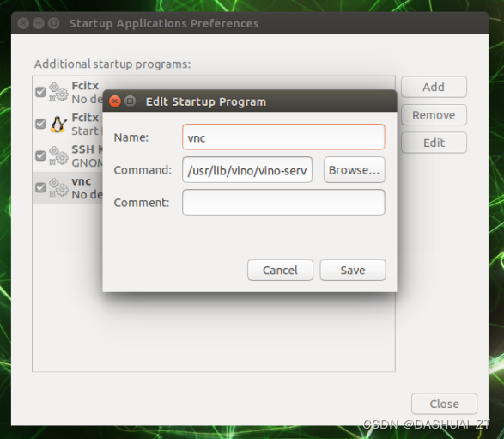Viewport: 504px width, 439px height.
Task: Click maximize button of Startup Applications Preferences window
Action: (54, 23)
